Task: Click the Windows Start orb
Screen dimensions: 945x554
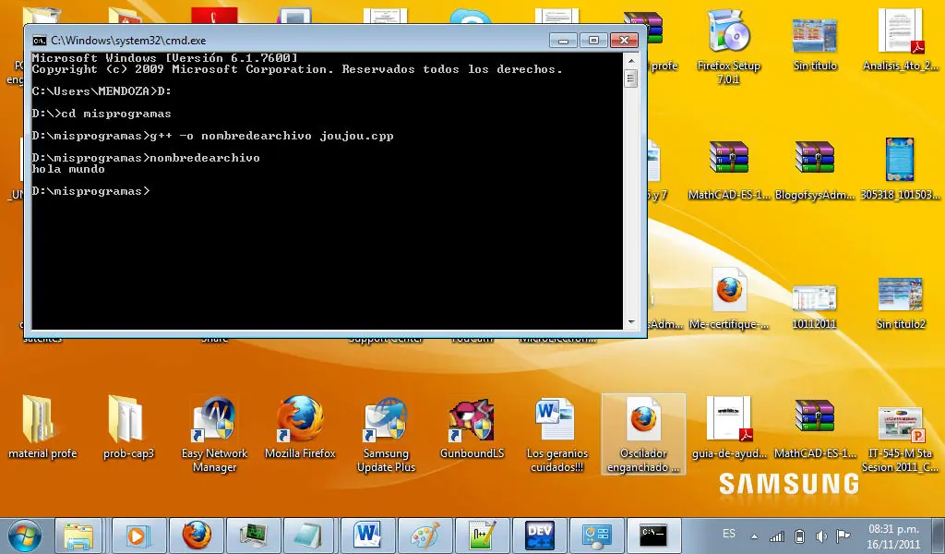Action: [25, 536]
